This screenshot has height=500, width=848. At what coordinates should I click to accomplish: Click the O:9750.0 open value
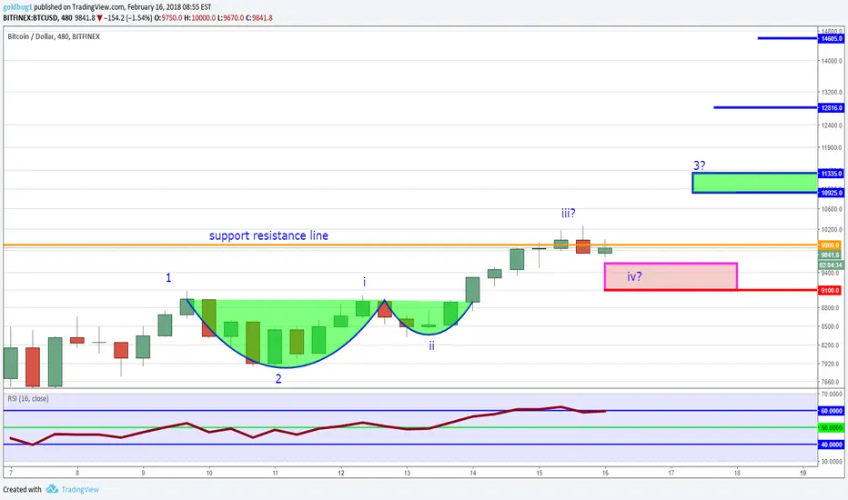coord(167,18)
